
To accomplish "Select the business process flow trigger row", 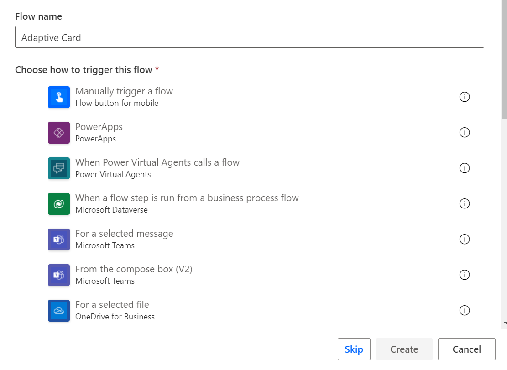I will coord(187,204).
